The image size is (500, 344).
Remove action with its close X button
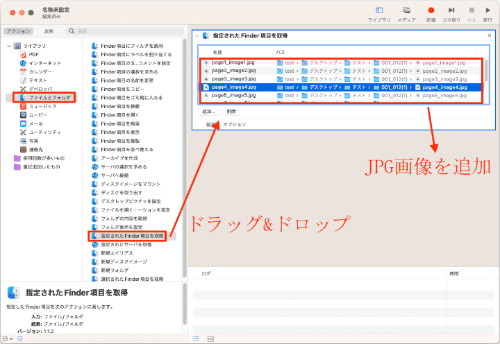tap(490, 35)
